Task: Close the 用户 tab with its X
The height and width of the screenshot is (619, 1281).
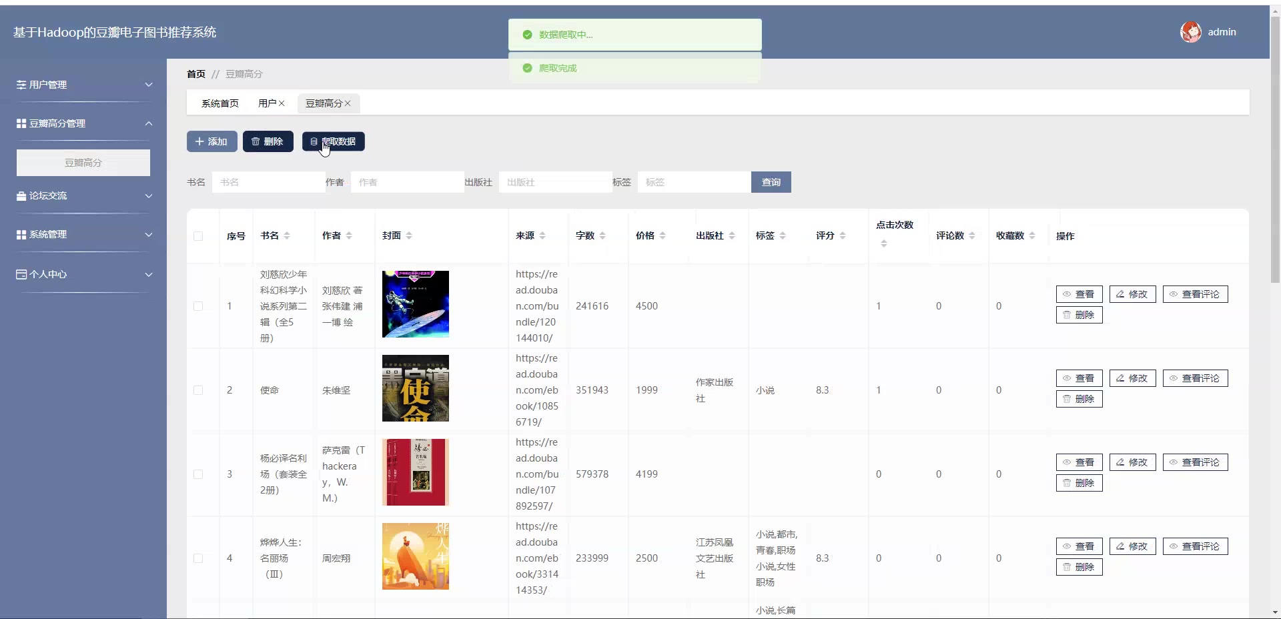Action: [x=282, y=103]
